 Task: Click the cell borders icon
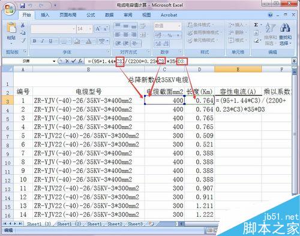(64, 41)
